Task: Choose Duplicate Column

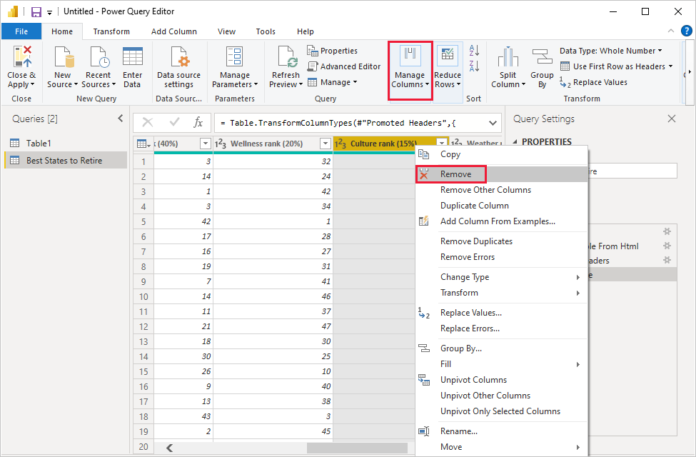Action: (x=502, y=206)
